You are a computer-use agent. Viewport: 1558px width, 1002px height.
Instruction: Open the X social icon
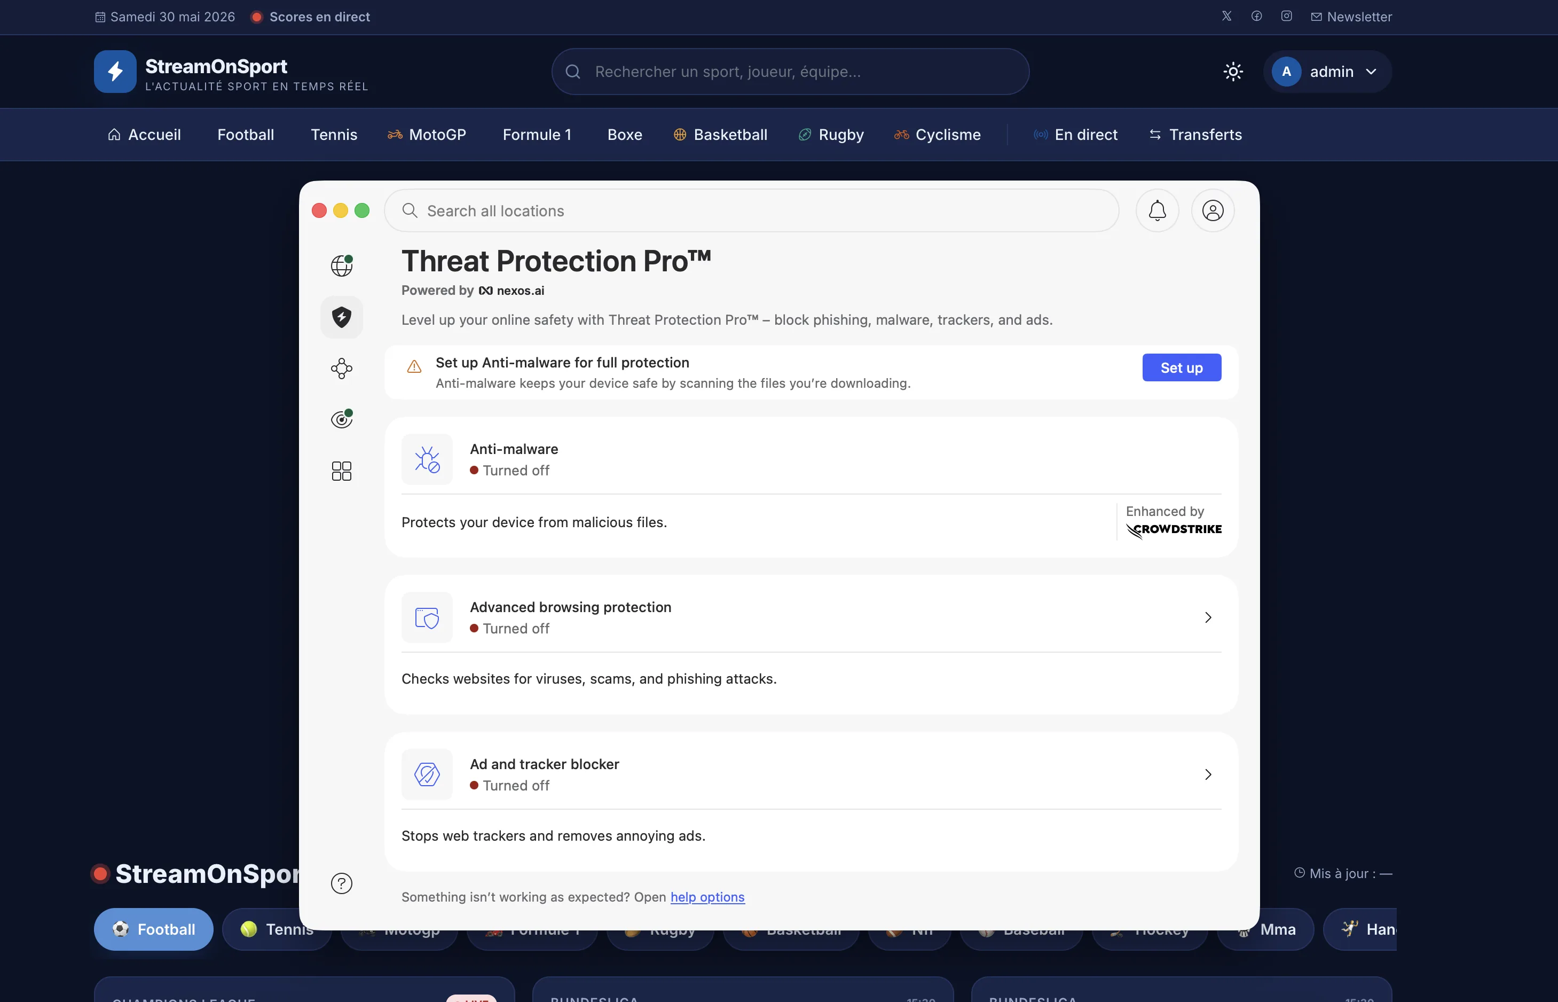[1226, 16]
